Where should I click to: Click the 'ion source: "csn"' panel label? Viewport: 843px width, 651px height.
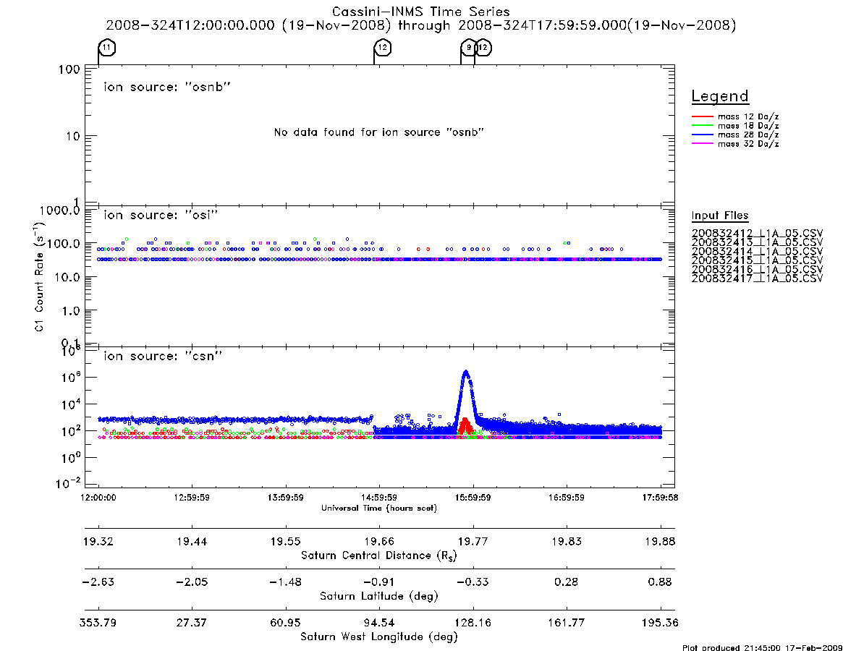click(163, 356)
